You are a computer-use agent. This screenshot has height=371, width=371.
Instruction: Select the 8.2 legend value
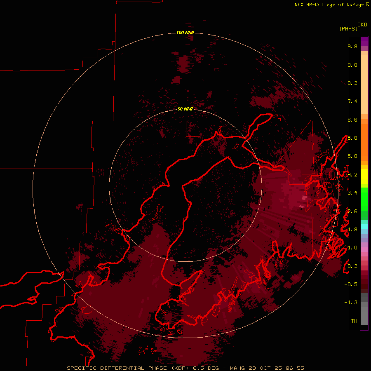[352, 83]
